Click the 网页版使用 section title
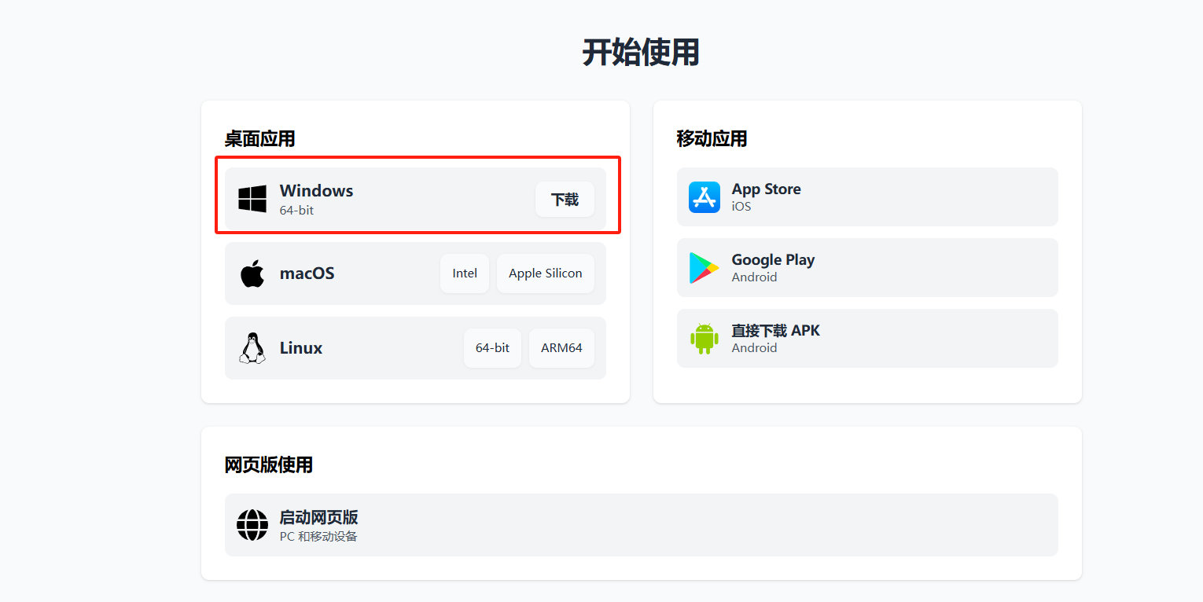The width and height of the screenshot is (1203, 602). click(x=269, y=465)
